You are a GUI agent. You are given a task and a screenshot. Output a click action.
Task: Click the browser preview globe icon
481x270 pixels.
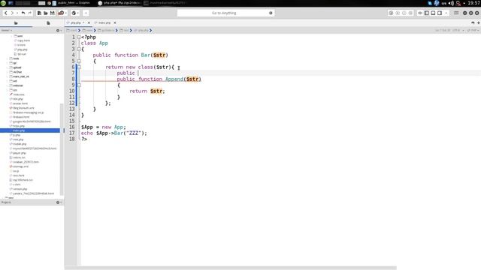point(74,13)
